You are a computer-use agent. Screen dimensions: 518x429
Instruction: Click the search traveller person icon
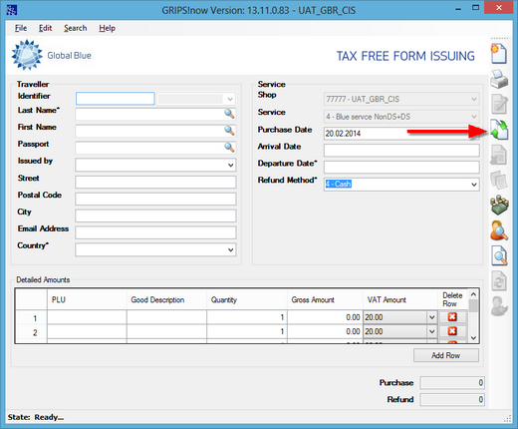pyautogui.click(x=499, y=230)
